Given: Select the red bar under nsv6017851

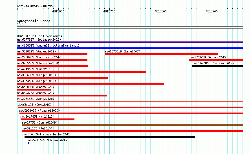Looking at the screenshot, I should pyautogui.click(x=48, y=119).
